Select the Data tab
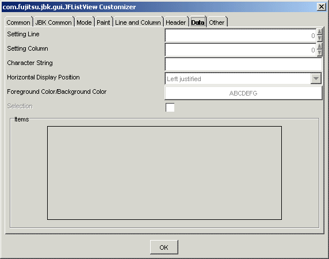Screen dimensions: 329x259 tap(198, 22)
